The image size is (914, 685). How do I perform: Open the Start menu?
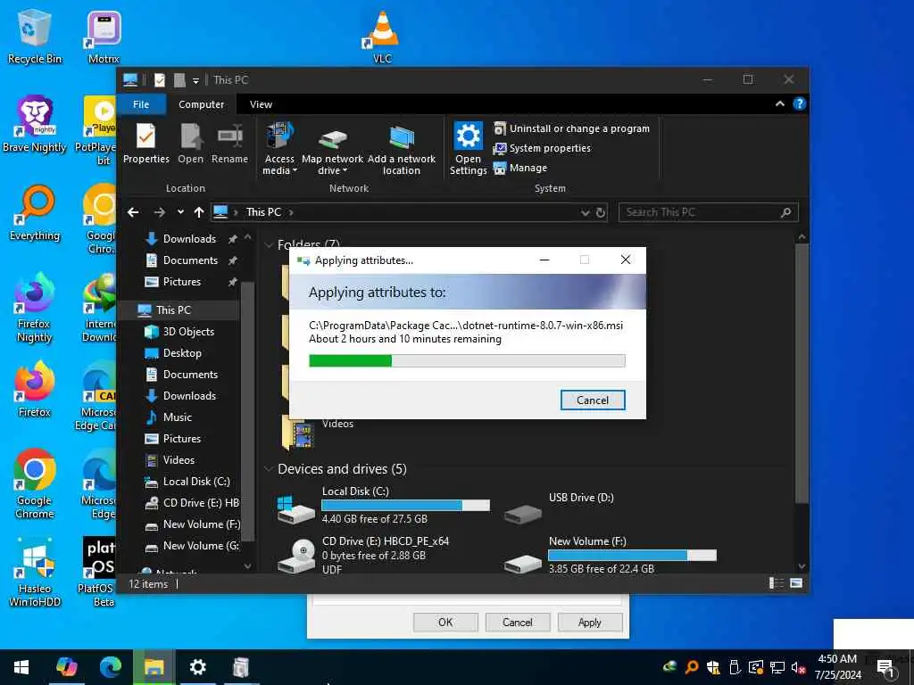[21, 667]
